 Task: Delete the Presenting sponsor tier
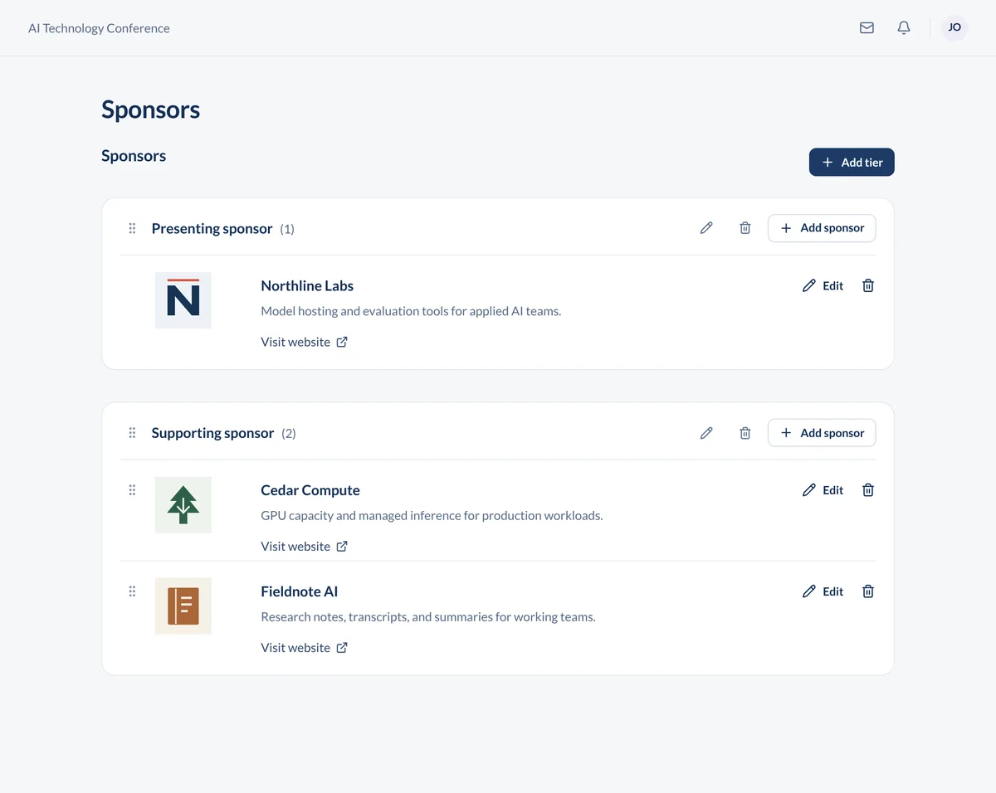(x=745, y=228)
